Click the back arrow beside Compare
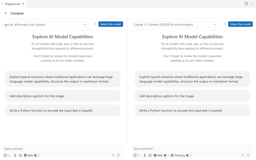 pos(6,13)
